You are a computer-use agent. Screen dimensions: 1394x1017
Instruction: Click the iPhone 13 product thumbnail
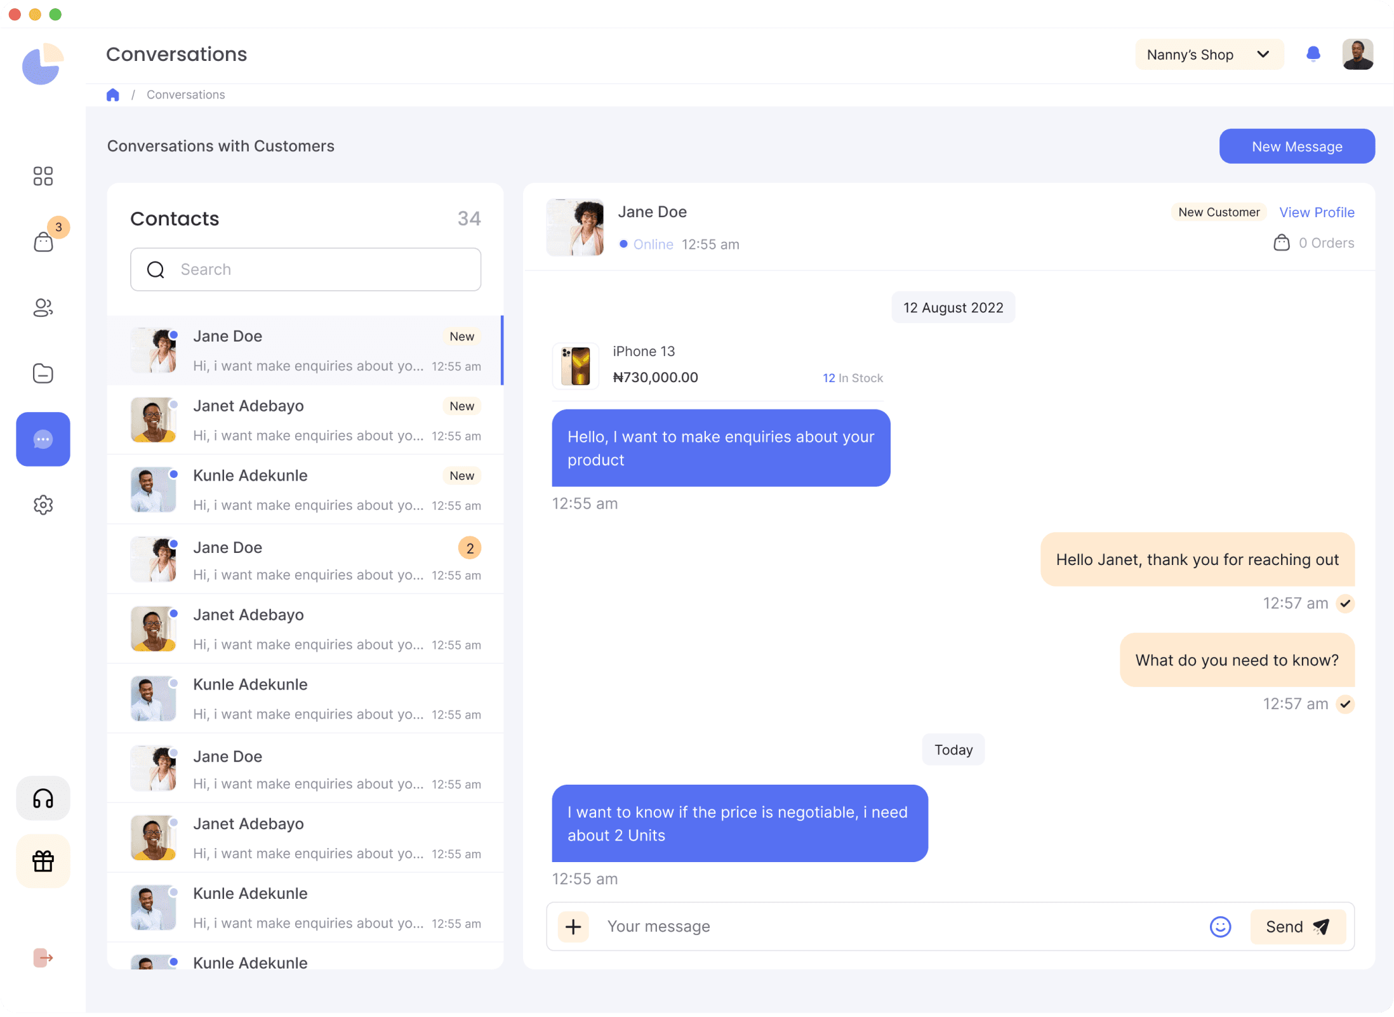576,366
